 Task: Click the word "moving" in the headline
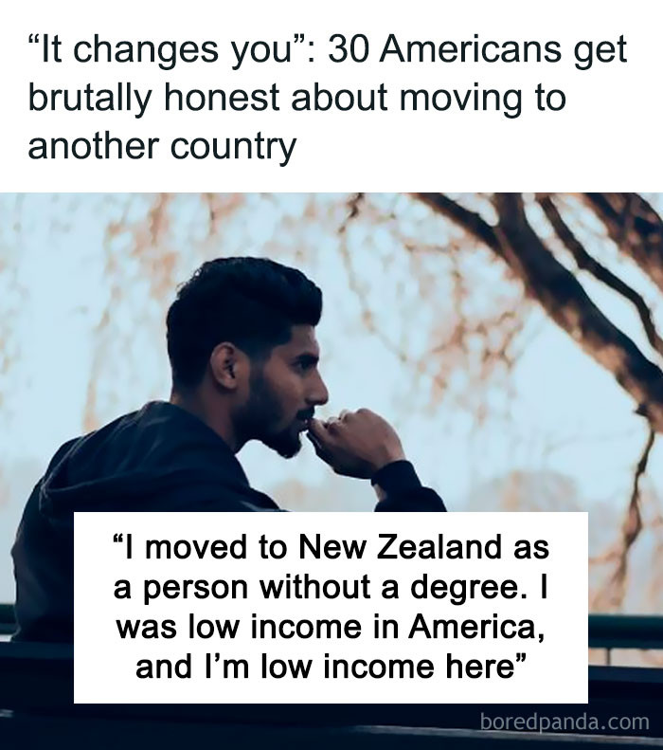tap(460, 99)
